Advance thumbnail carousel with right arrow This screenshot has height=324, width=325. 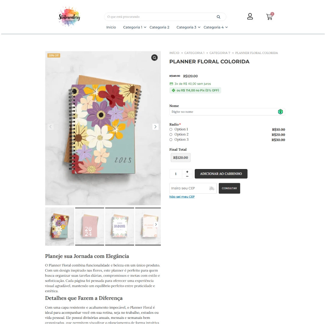156,224
